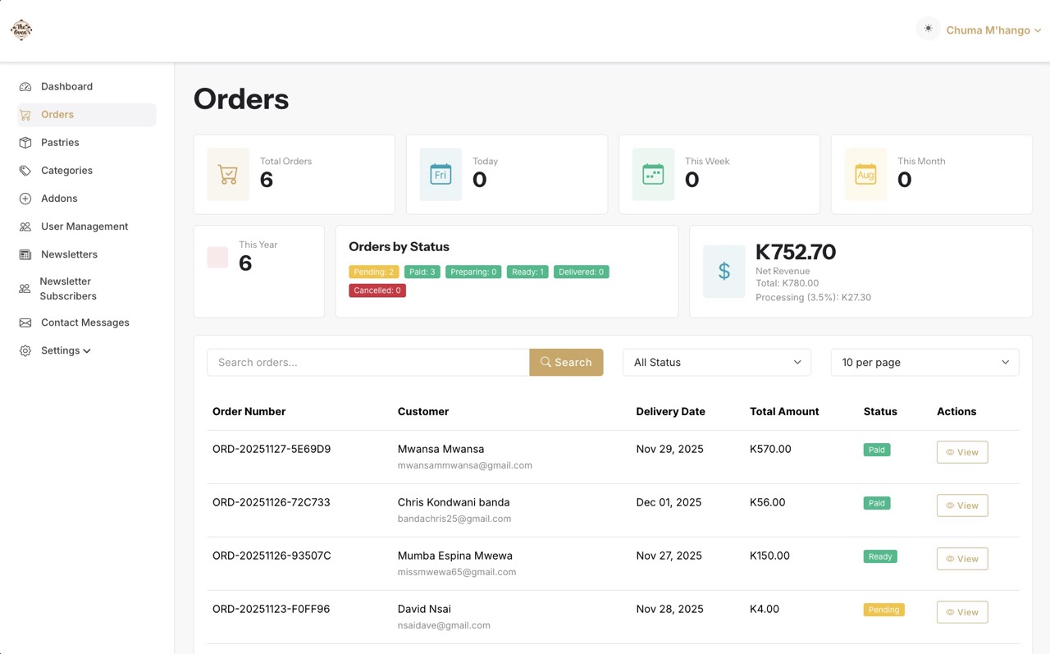View order ORD-20251127-5E69D9

pos(961,452)
